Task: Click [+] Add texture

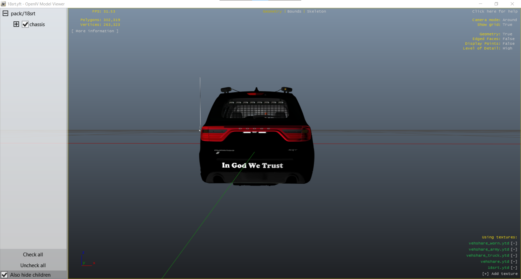Action: pos(500,274)
